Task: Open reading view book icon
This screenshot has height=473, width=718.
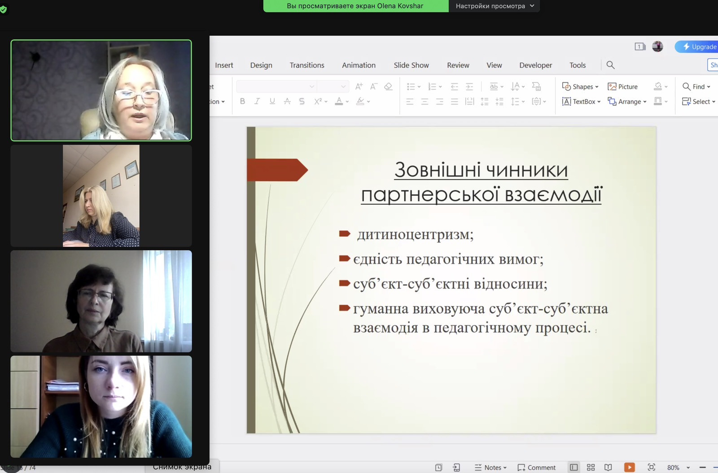Action: (608, 467)
